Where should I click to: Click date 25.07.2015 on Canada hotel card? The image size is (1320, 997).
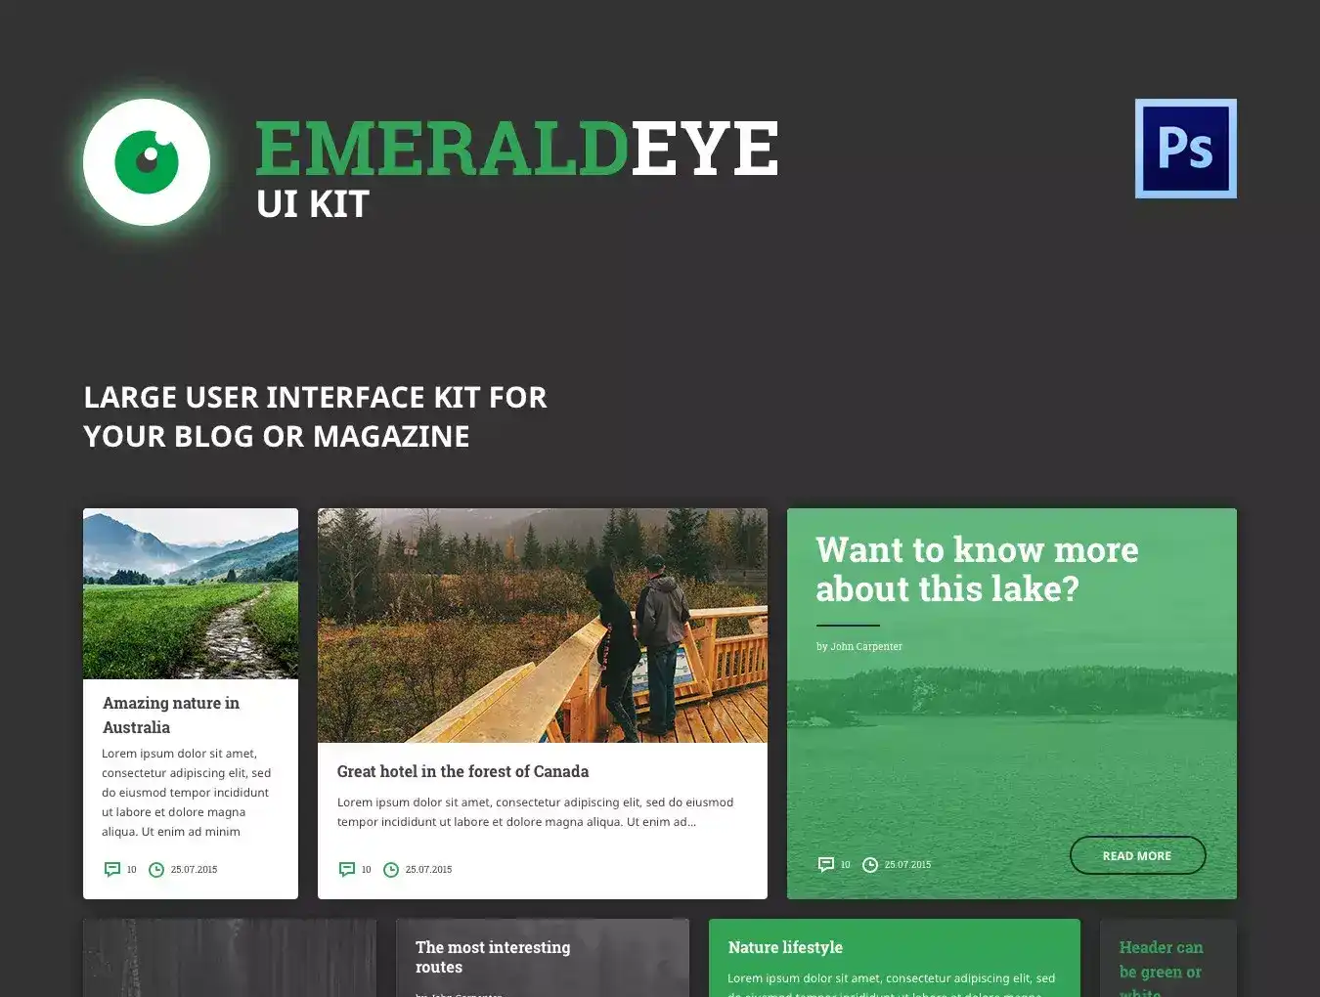[428, 869]
